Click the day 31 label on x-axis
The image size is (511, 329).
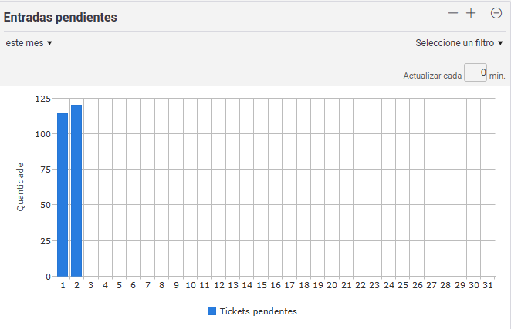(488, 285)
